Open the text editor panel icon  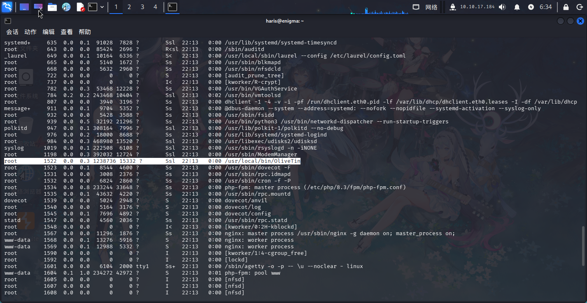click(80, 7)
